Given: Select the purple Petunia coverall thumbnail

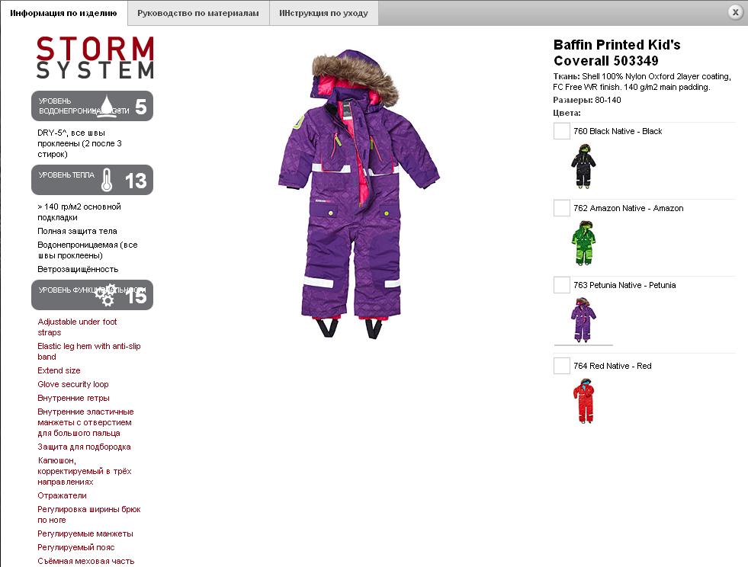Looking at the screenshot, I should pyautogui.click(x=583, y=319).
